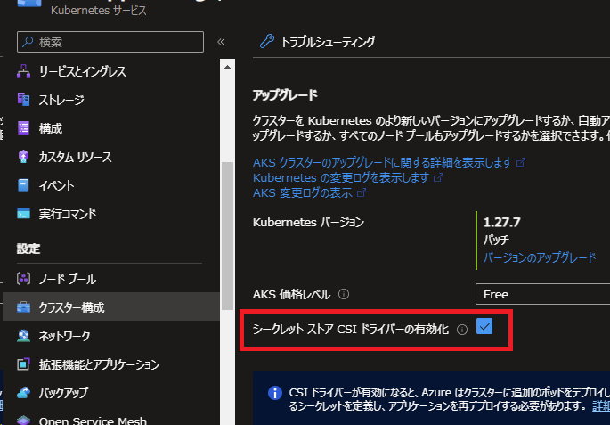Image resolution: width=610 pixels, height=425 pixels.
Task: Select クラスター構成 in the sidebar
Action: (x=111, y=307)
